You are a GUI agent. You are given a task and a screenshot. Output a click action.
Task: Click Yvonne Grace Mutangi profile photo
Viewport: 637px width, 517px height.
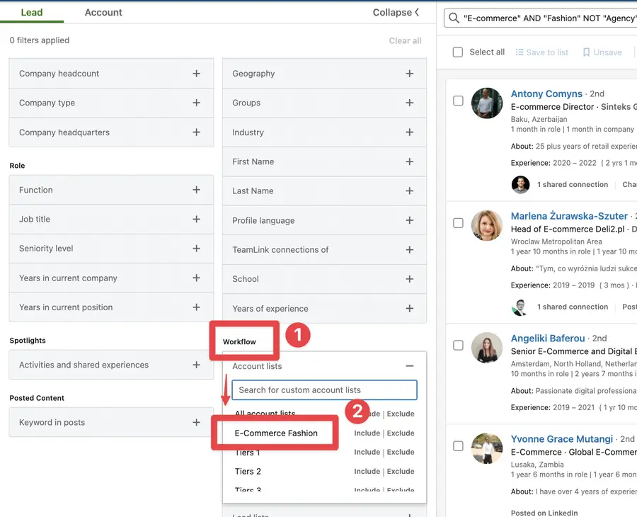coord(487,449)
